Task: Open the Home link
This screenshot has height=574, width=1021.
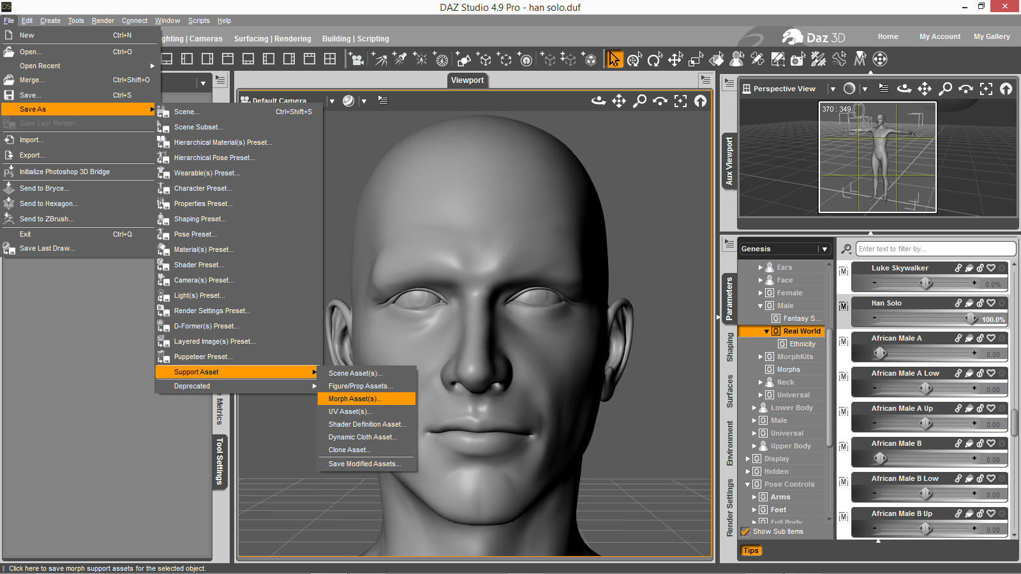Action: point(888,36)
